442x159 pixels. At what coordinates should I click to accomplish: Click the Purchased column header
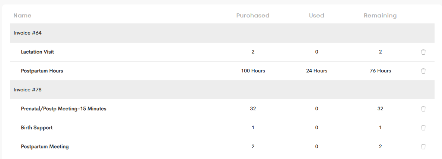point(253,16)
